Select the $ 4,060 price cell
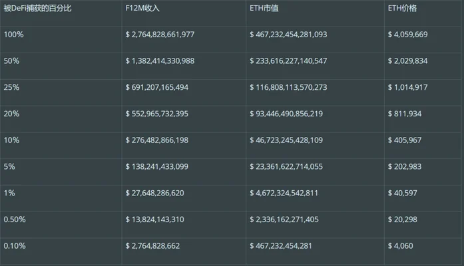The image size is (464, 266). click(x=400, y=246)
